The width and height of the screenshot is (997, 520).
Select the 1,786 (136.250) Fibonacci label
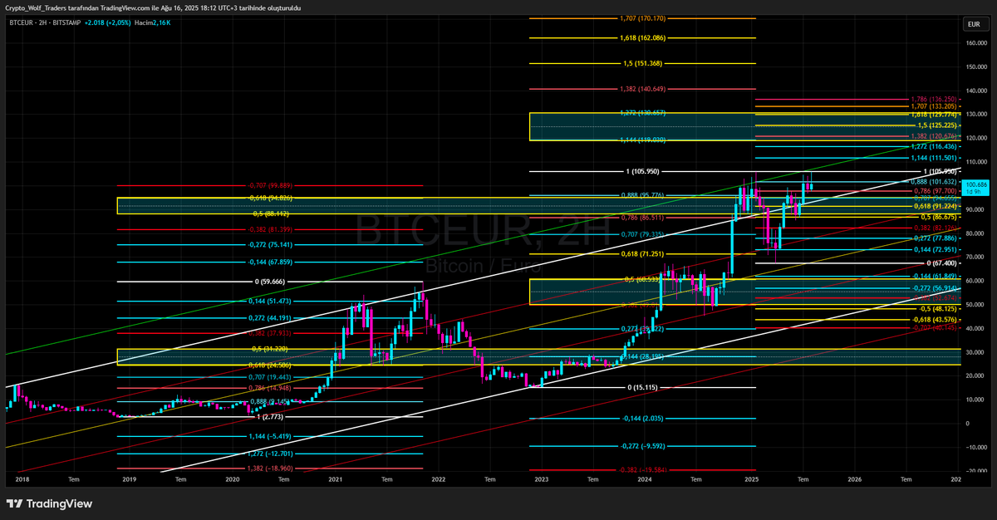(936, 100)
